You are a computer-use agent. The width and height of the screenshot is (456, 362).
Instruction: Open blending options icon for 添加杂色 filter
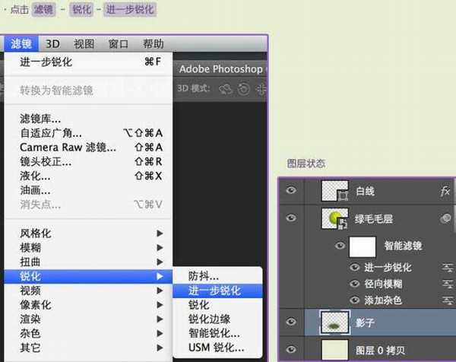point(447,300)
